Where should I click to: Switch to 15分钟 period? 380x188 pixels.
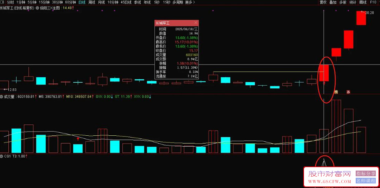[x=44, y=2]
